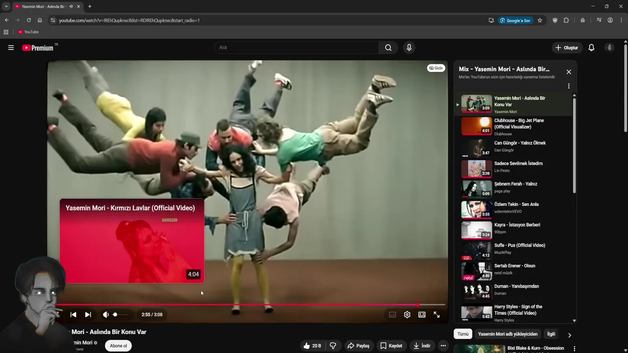This screenshot has width=628, height=353.
Task: Open Chrome three-dot menu
Action: tap(621, 20)
